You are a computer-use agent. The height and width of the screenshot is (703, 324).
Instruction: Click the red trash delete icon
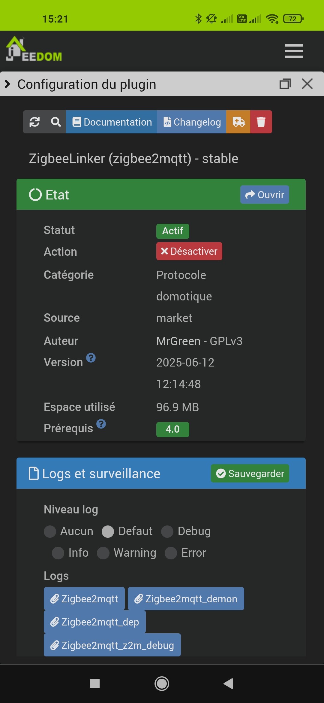[261, 122]
